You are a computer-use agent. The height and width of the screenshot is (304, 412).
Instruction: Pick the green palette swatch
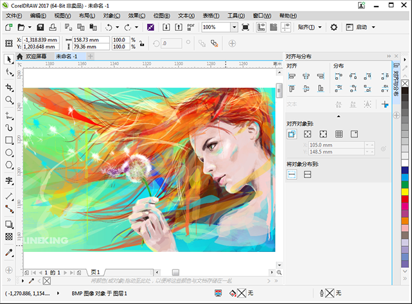pos(405,184)
